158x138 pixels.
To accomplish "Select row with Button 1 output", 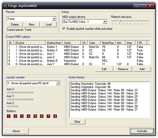I will coord(79,47).
